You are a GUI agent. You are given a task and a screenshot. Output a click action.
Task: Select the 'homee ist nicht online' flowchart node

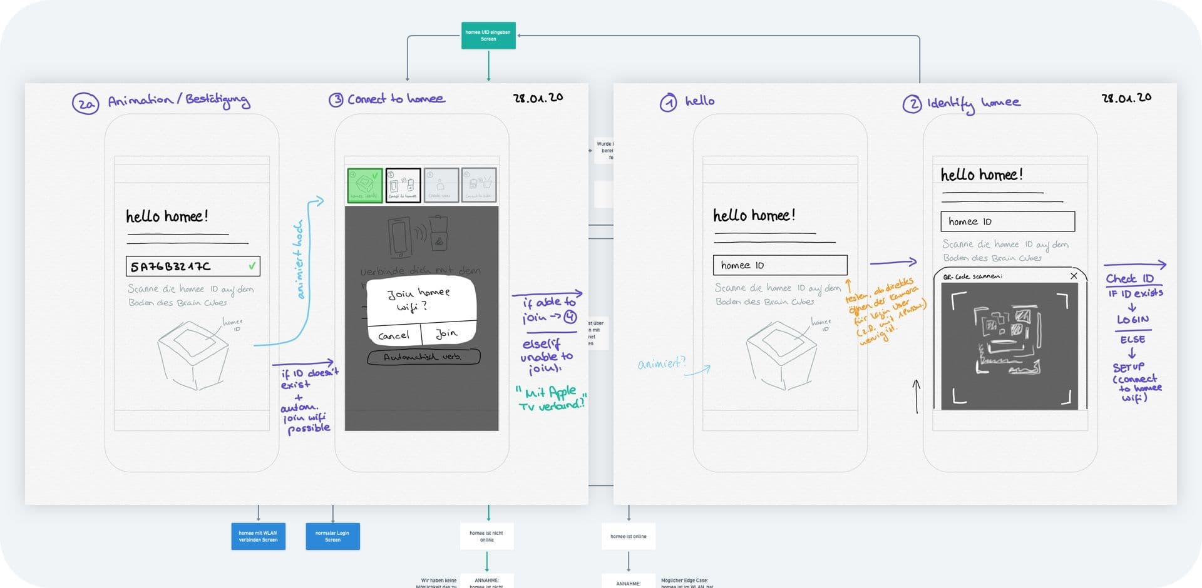click(486, 536)
